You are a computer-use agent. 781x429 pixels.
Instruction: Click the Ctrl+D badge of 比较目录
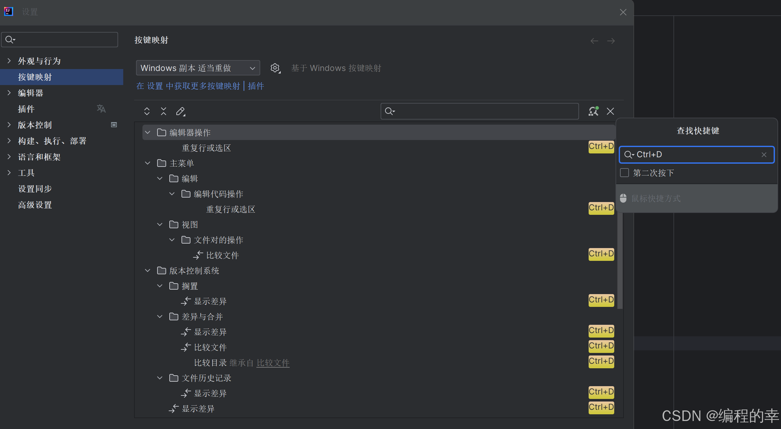601,361
